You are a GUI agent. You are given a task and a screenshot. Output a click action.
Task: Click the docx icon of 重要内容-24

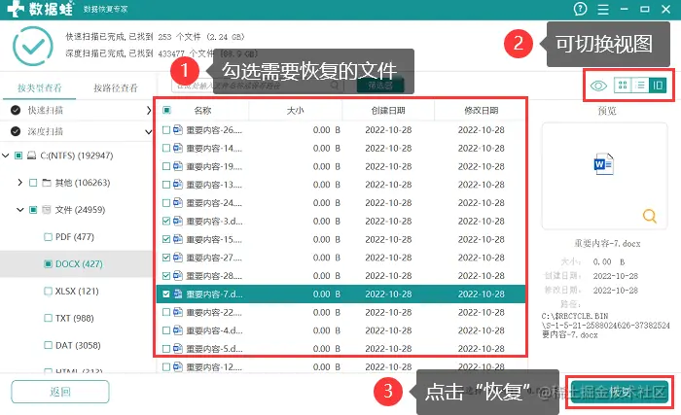178,202
